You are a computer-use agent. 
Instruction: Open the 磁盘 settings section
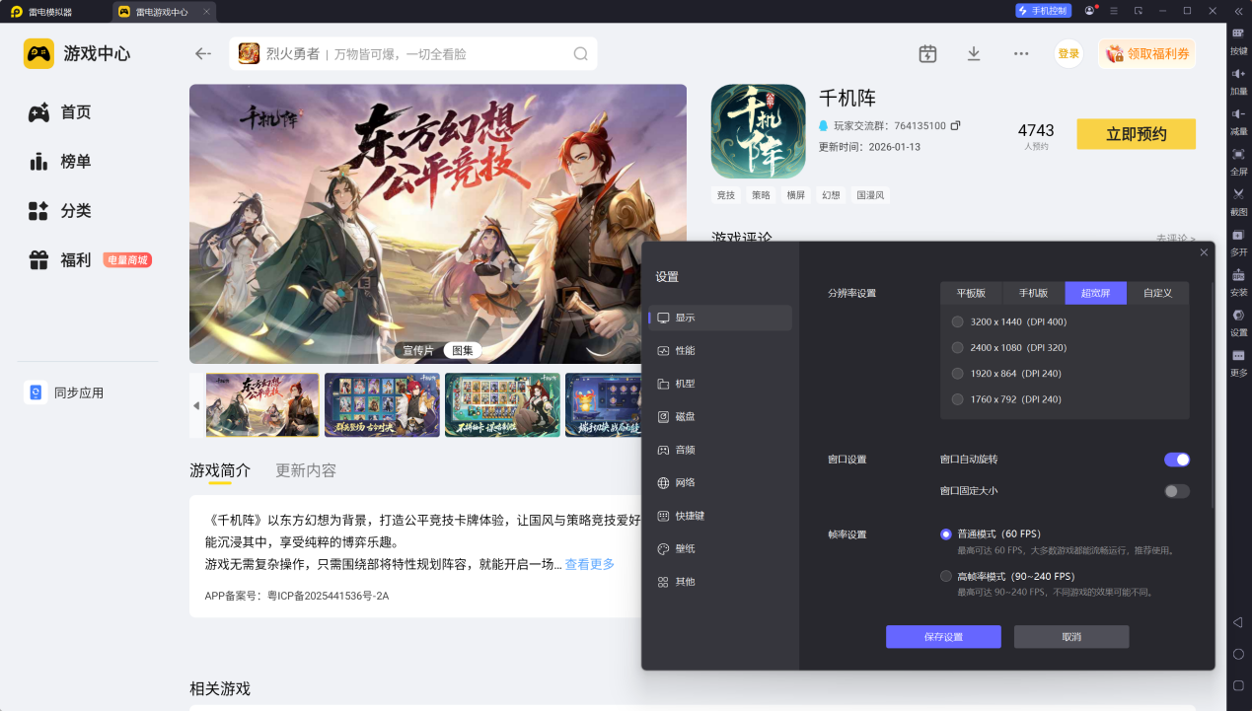[x=720, y=416]
